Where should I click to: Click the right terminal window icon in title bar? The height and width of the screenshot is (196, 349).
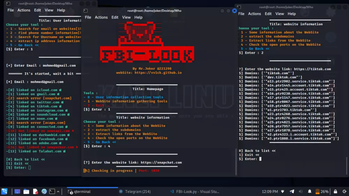pos(239,7)
